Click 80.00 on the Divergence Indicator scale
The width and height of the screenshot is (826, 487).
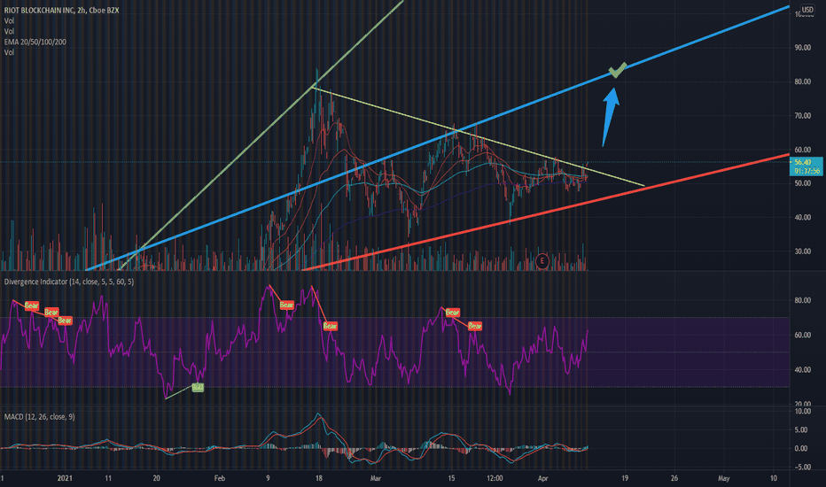point(803,301)
